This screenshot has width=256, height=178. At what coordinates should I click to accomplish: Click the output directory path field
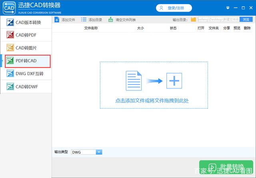(219, 20)
